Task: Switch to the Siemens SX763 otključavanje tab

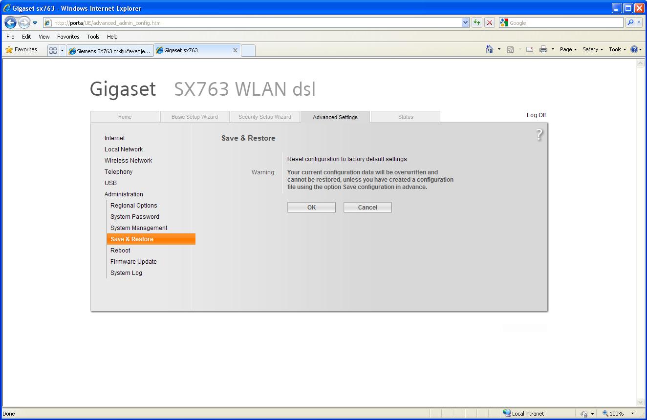Action: [110, 51]
